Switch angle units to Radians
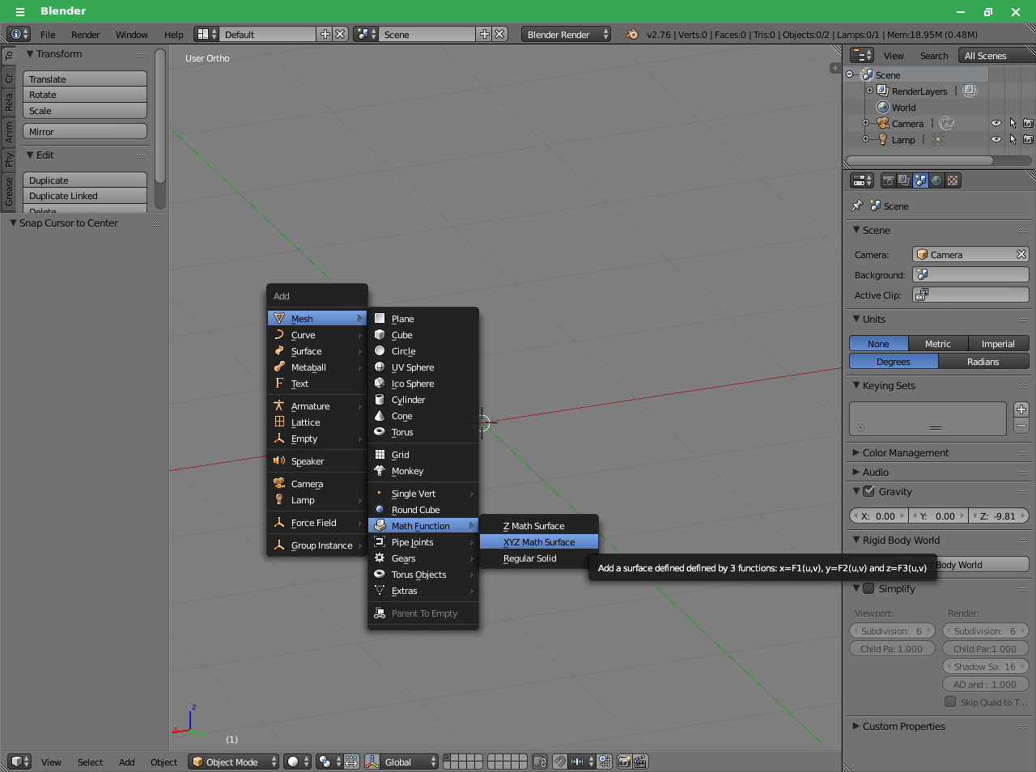Screen dimensions: 1036x772 983,362
